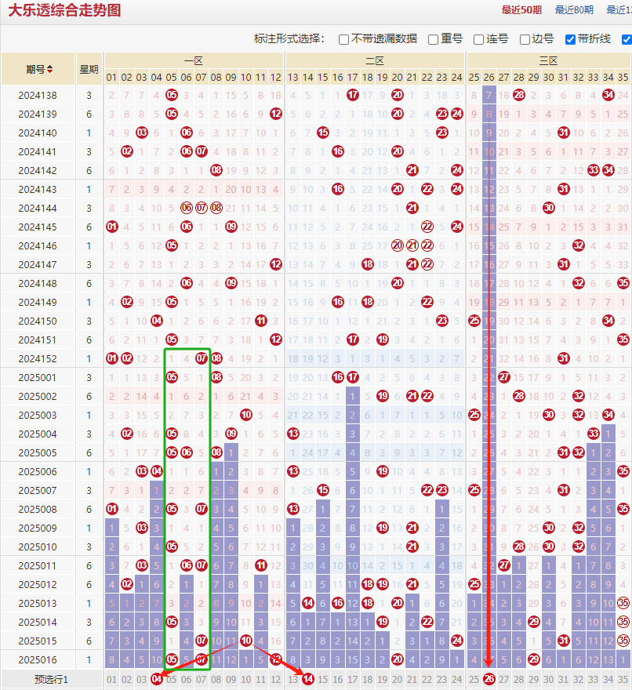The height and width of the screenshot is (690, 632).
Task: Click the 预选行1 row label
Action: 51,679
